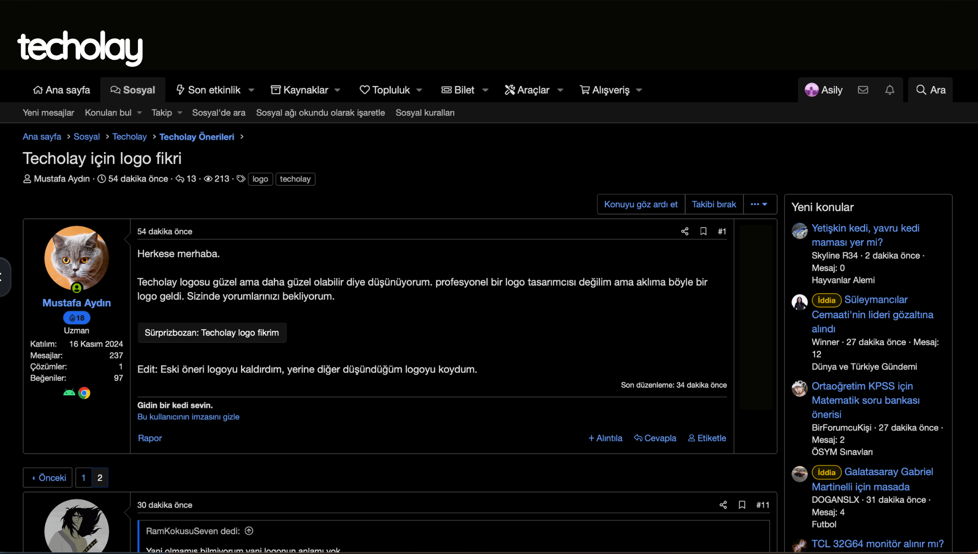Click post #11 author avatar

[77, 526]
